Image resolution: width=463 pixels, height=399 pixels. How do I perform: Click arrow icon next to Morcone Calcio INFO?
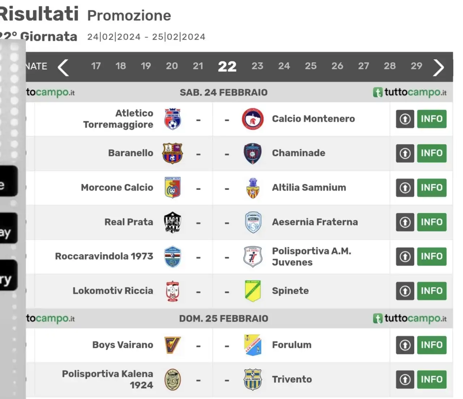coord(405,188)
